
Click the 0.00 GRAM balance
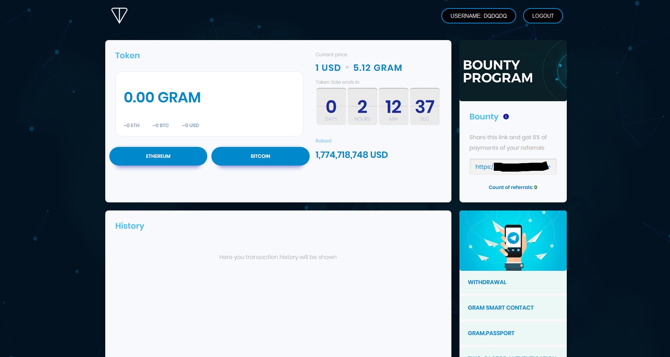[x=162, y=98]
